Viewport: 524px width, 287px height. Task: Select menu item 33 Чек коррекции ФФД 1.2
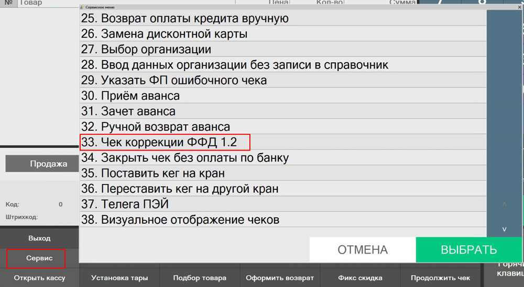[x=165, y=142]
